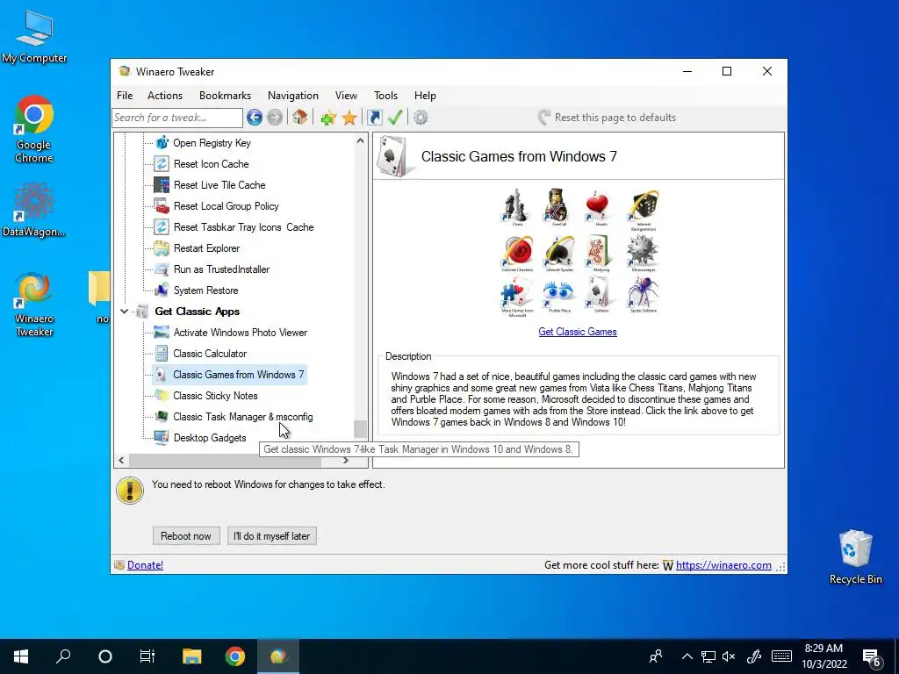Focus the Search for a tweak field
The width and height of the screenshot is (899, 674).
(177, 118)
